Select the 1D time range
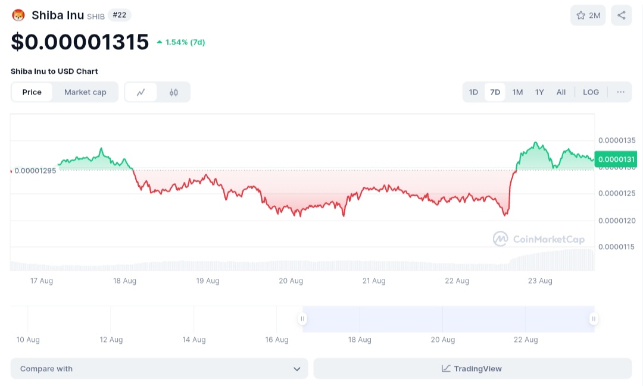 (473, 92)
